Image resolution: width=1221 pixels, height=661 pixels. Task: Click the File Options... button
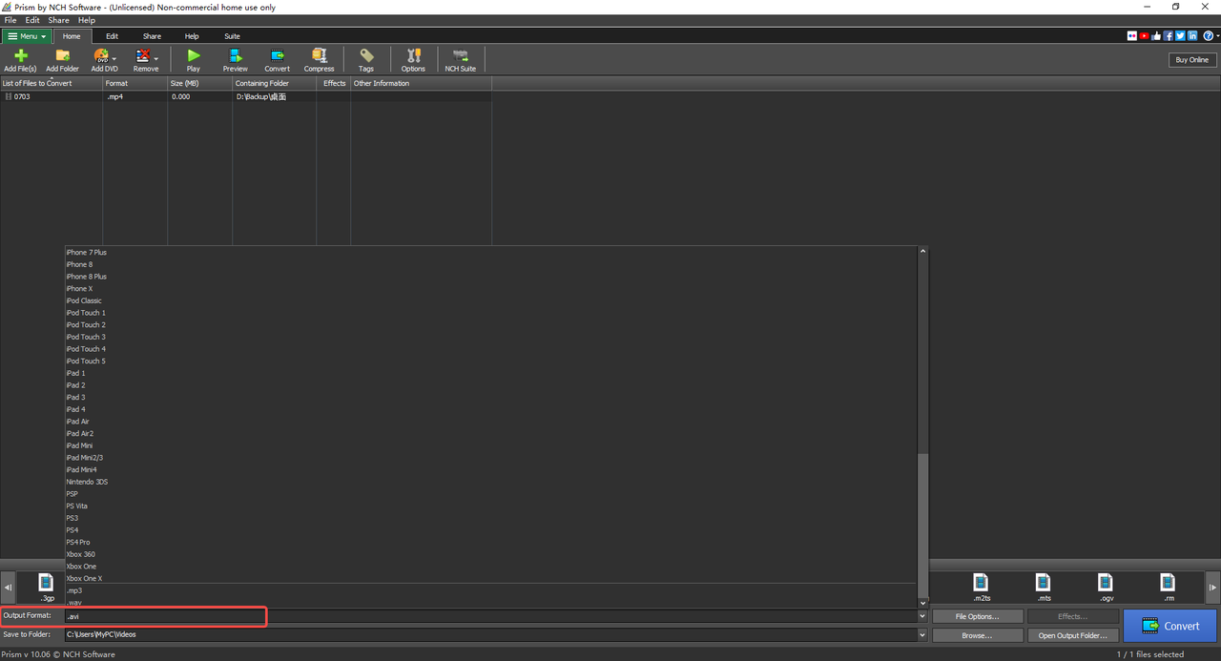978,616
